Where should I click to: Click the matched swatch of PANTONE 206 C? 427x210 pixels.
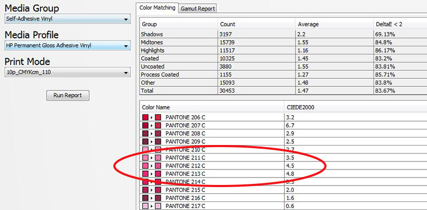point(158,117)
